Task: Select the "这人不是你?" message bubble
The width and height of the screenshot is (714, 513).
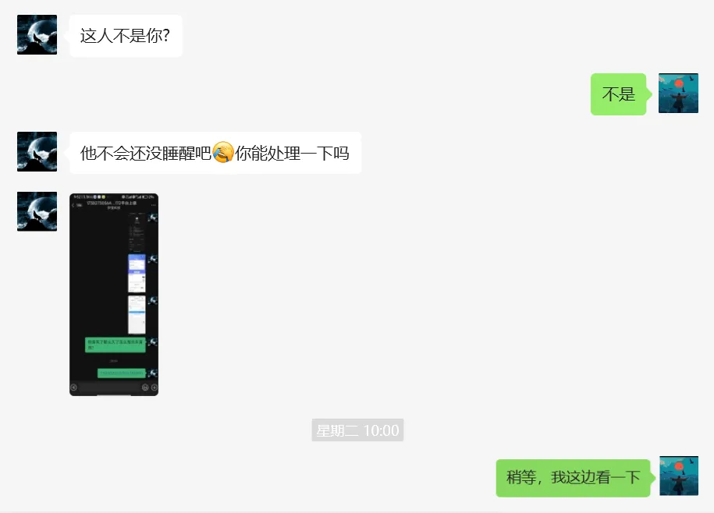Action: [126, 36]
